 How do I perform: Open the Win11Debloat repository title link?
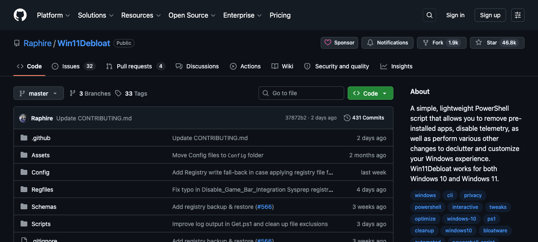pos(84,43)
